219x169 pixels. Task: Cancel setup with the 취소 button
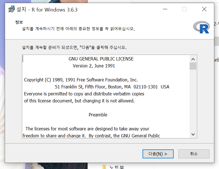pos(194,154)
